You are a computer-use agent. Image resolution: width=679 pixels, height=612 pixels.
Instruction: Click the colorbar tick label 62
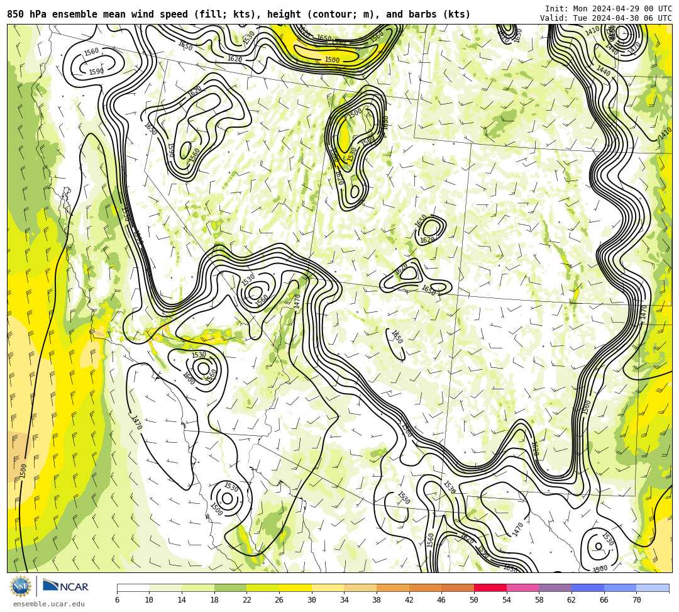point(571,600)
